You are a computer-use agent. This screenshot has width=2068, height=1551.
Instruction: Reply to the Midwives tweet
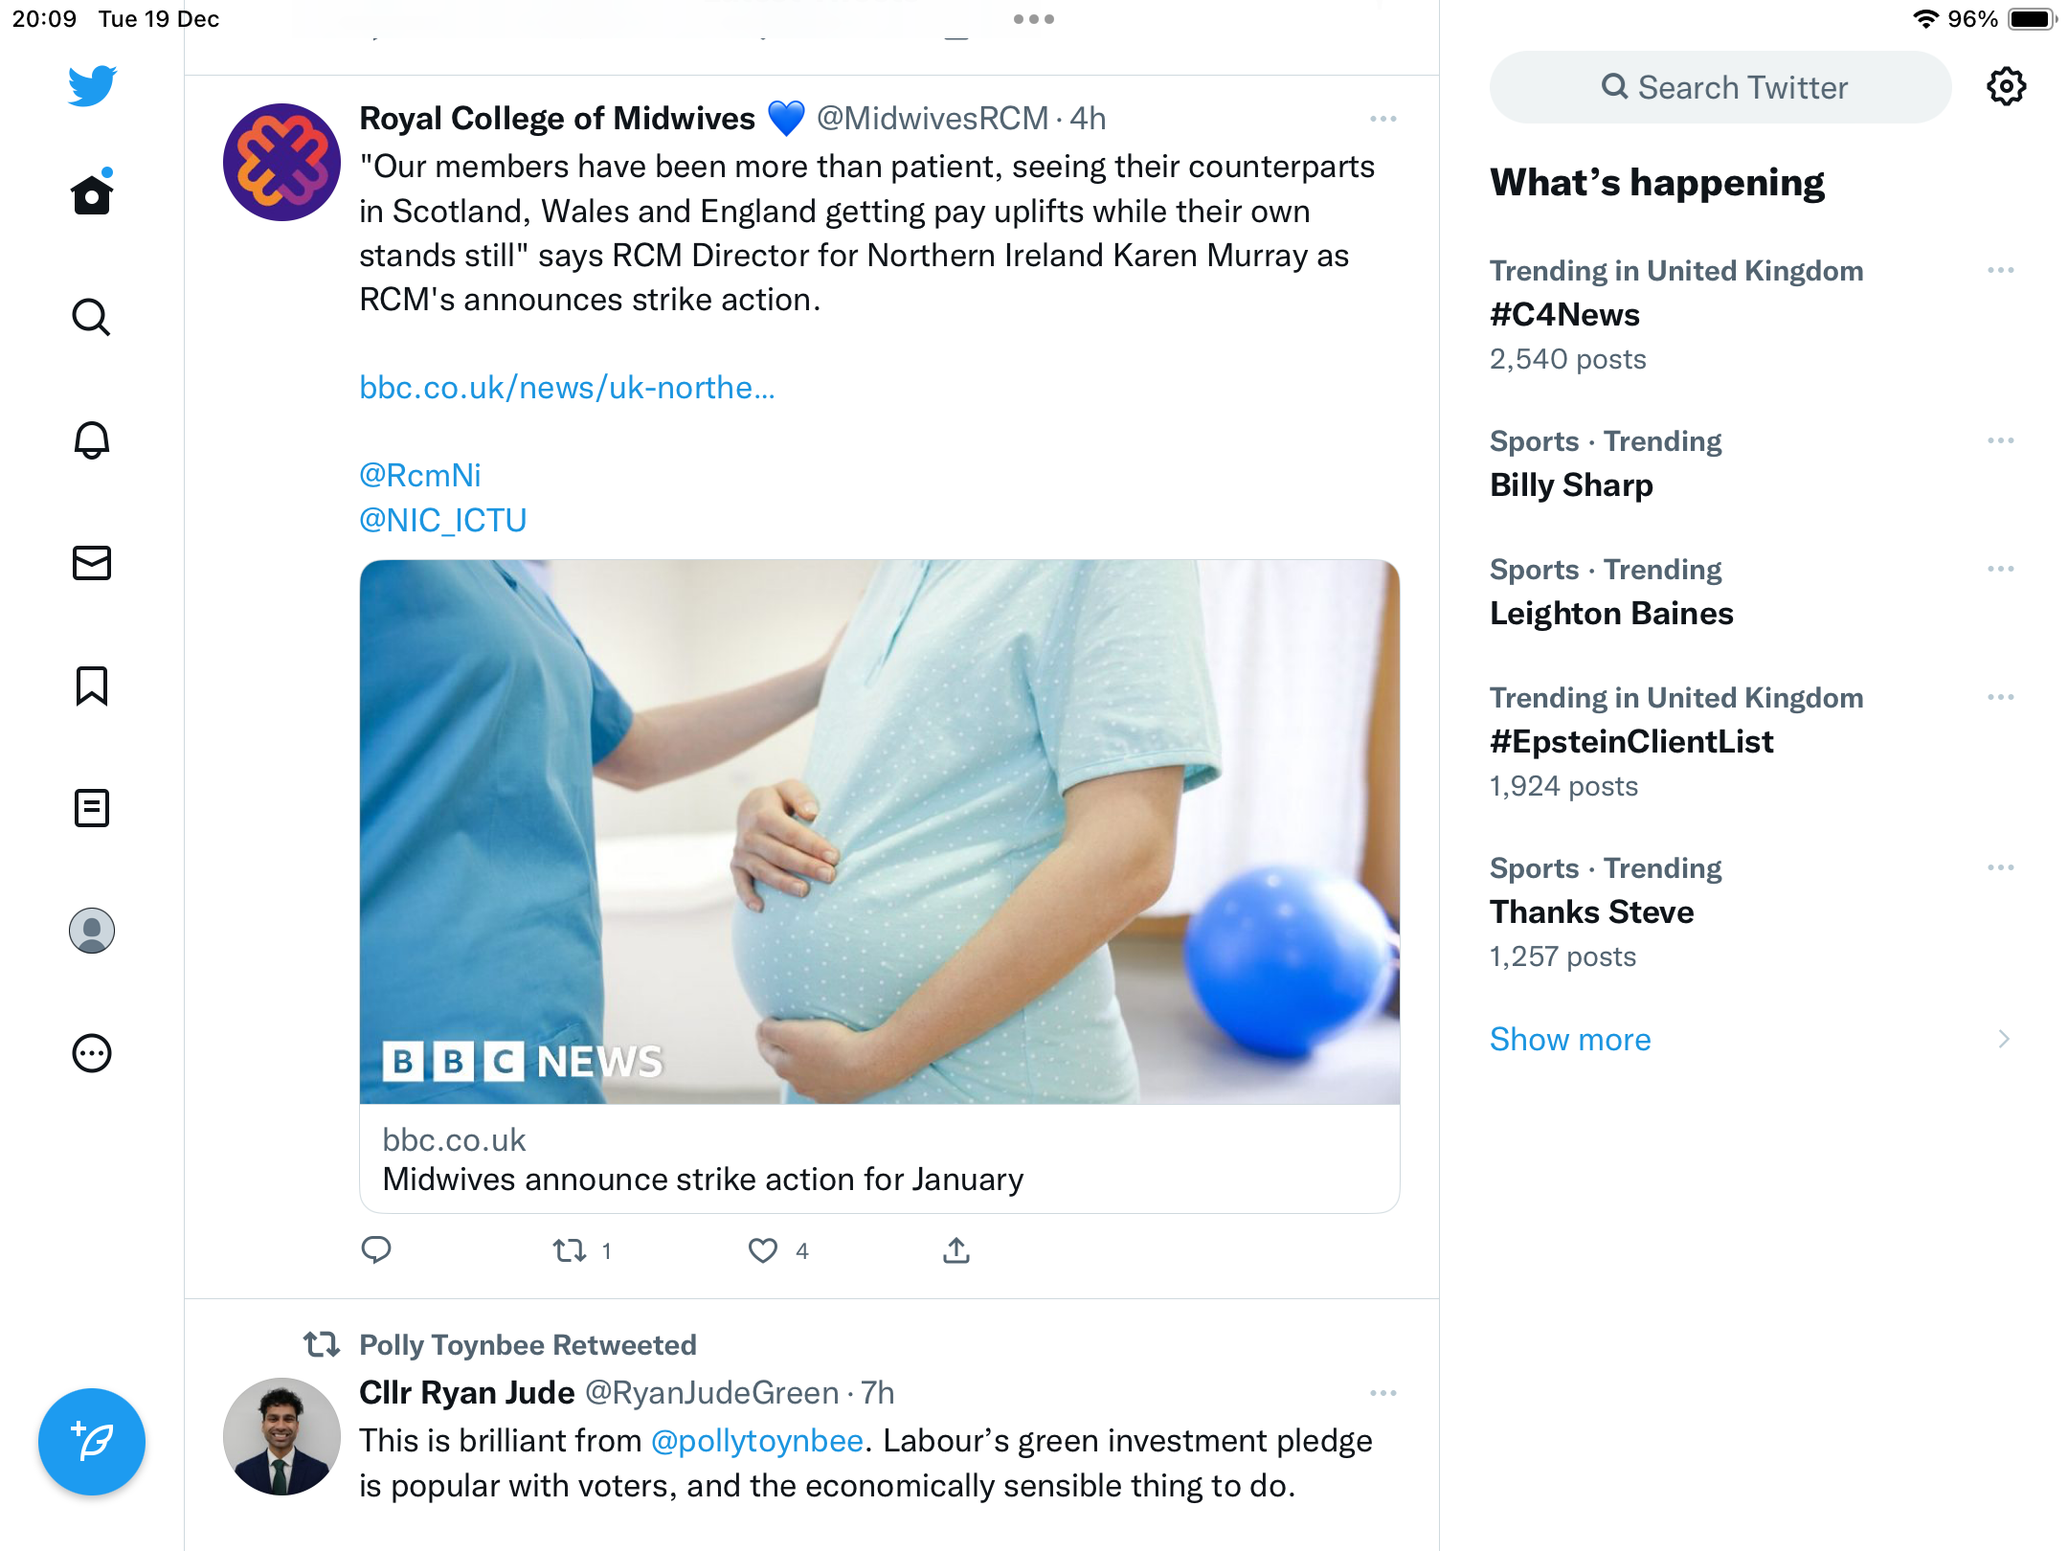[376, 1250]
